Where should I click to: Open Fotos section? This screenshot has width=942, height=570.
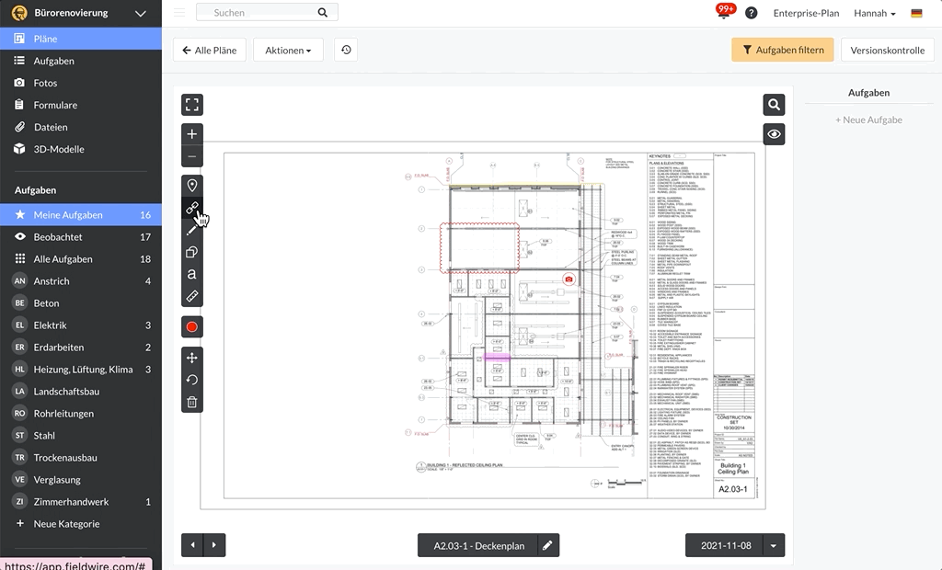pyautogui.click(x=81, y=83)
